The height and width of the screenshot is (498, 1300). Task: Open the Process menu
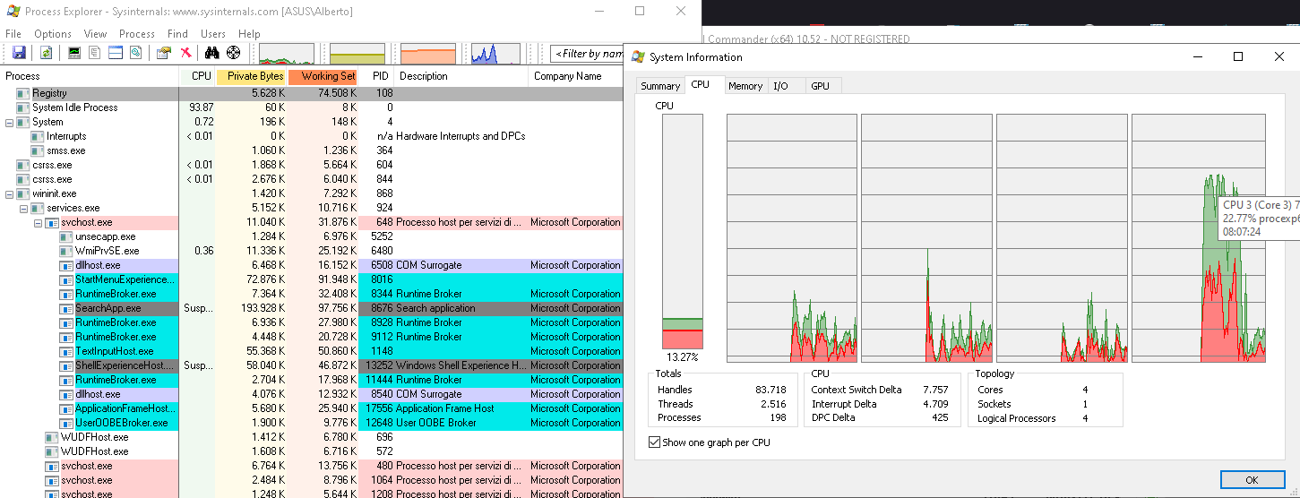pyautogui.click(x=137, y=34)
